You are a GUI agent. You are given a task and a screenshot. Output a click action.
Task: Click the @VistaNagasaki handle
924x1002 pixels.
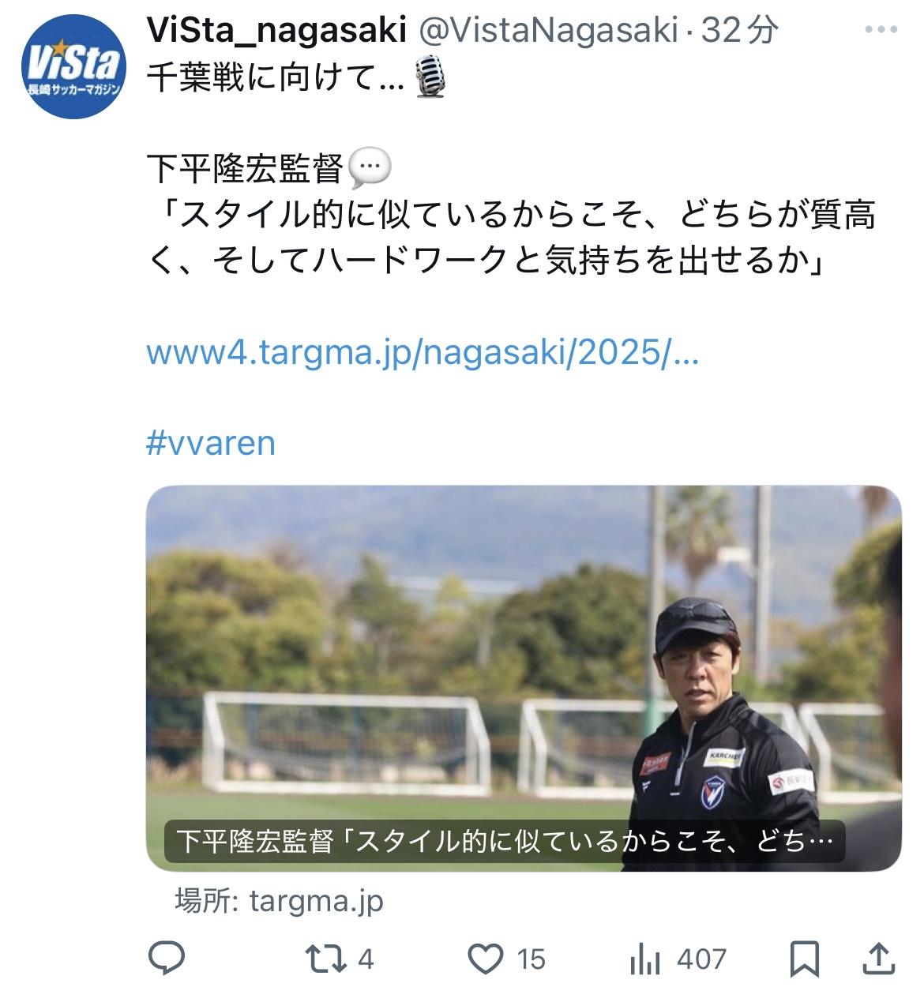coord(548,30)
